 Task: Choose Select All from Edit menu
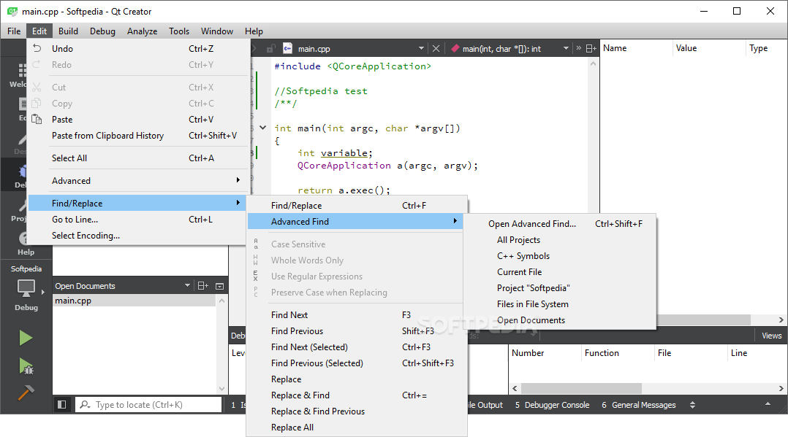139,158
